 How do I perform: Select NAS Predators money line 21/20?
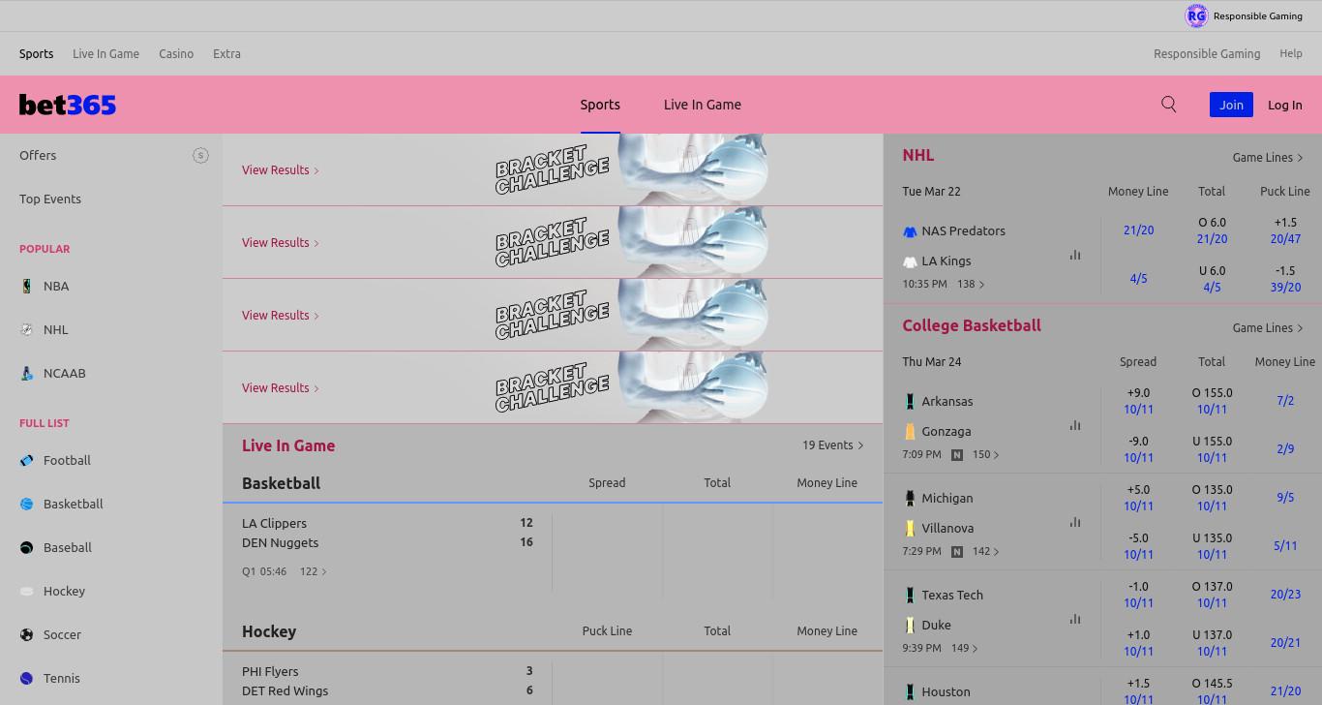point(1138,230)
